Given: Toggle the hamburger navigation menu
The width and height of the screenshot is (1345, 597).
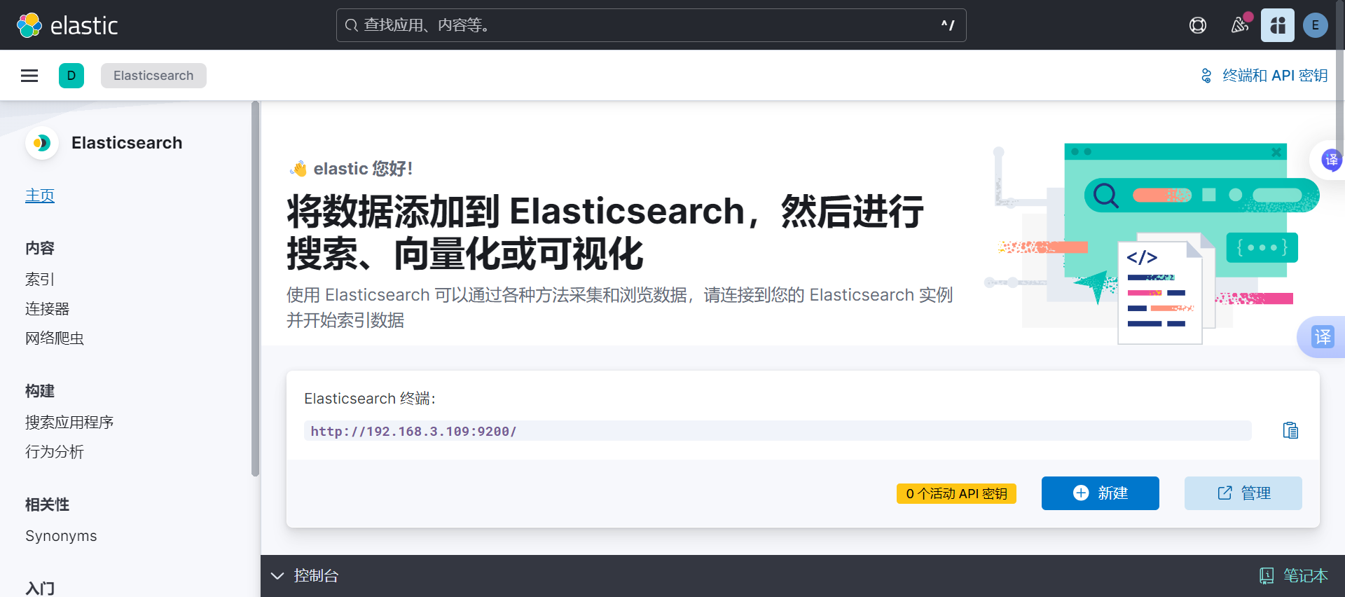Looking at the screenshot, I should (x=29, y=76).
